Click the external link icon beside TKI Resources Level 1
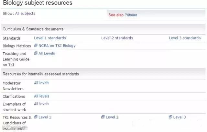This screenshot has height=132, width=207. [36, 117]
